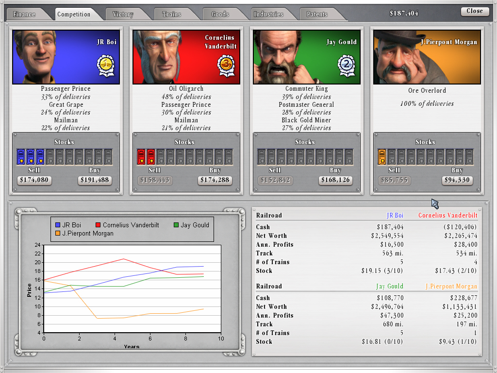Viewport: 497px width, 373px height.
Task: Click the Jay Gould column header in table
Action: [390, 286]
